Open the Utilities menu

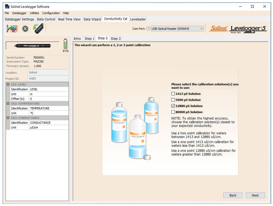click(34, 13)
